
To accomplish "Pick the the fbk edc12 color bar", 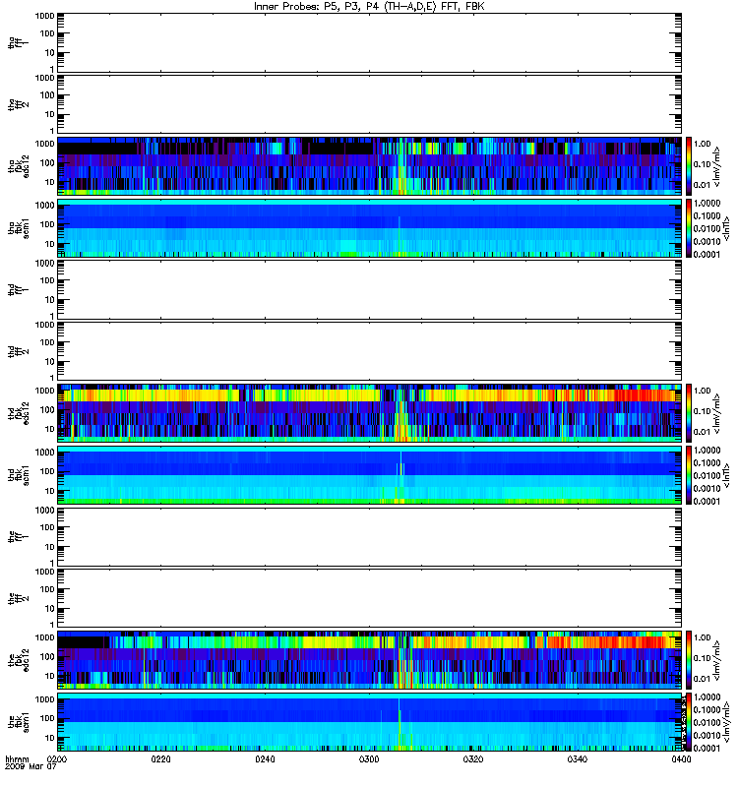I will (689, 660).
